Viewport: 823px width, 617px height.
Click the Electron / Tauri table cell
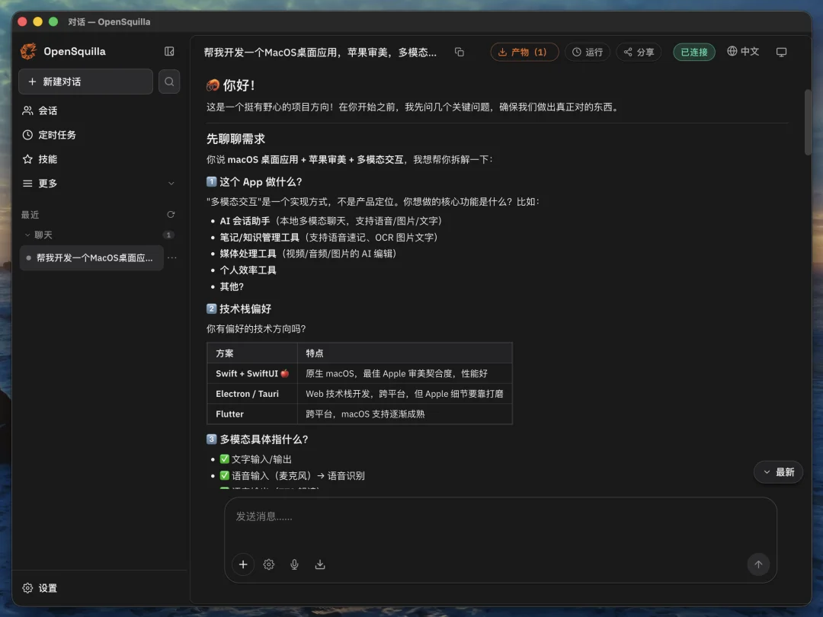pos(252,394)
